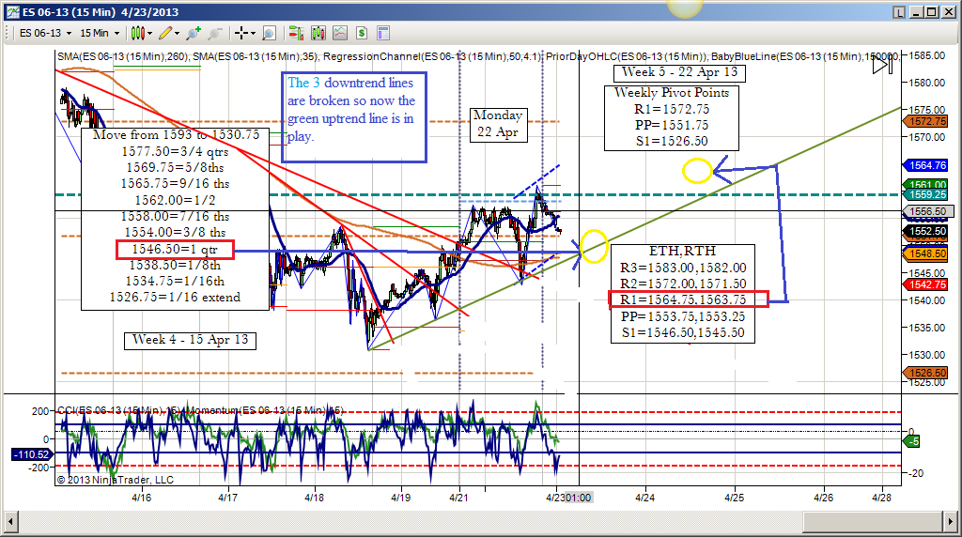
Task: Click the black 1552.50 price marker
Action: 925,231
